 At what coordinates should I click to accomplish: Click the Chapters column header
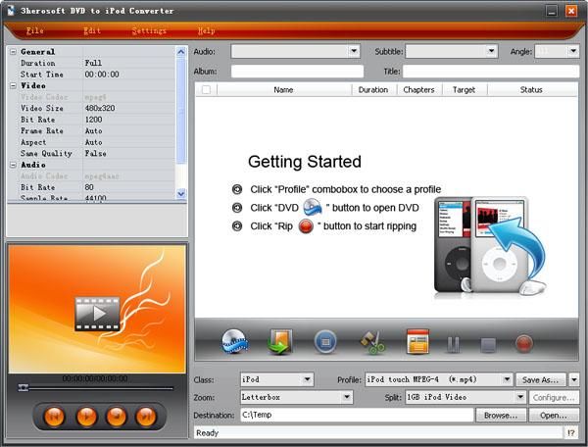418,89
